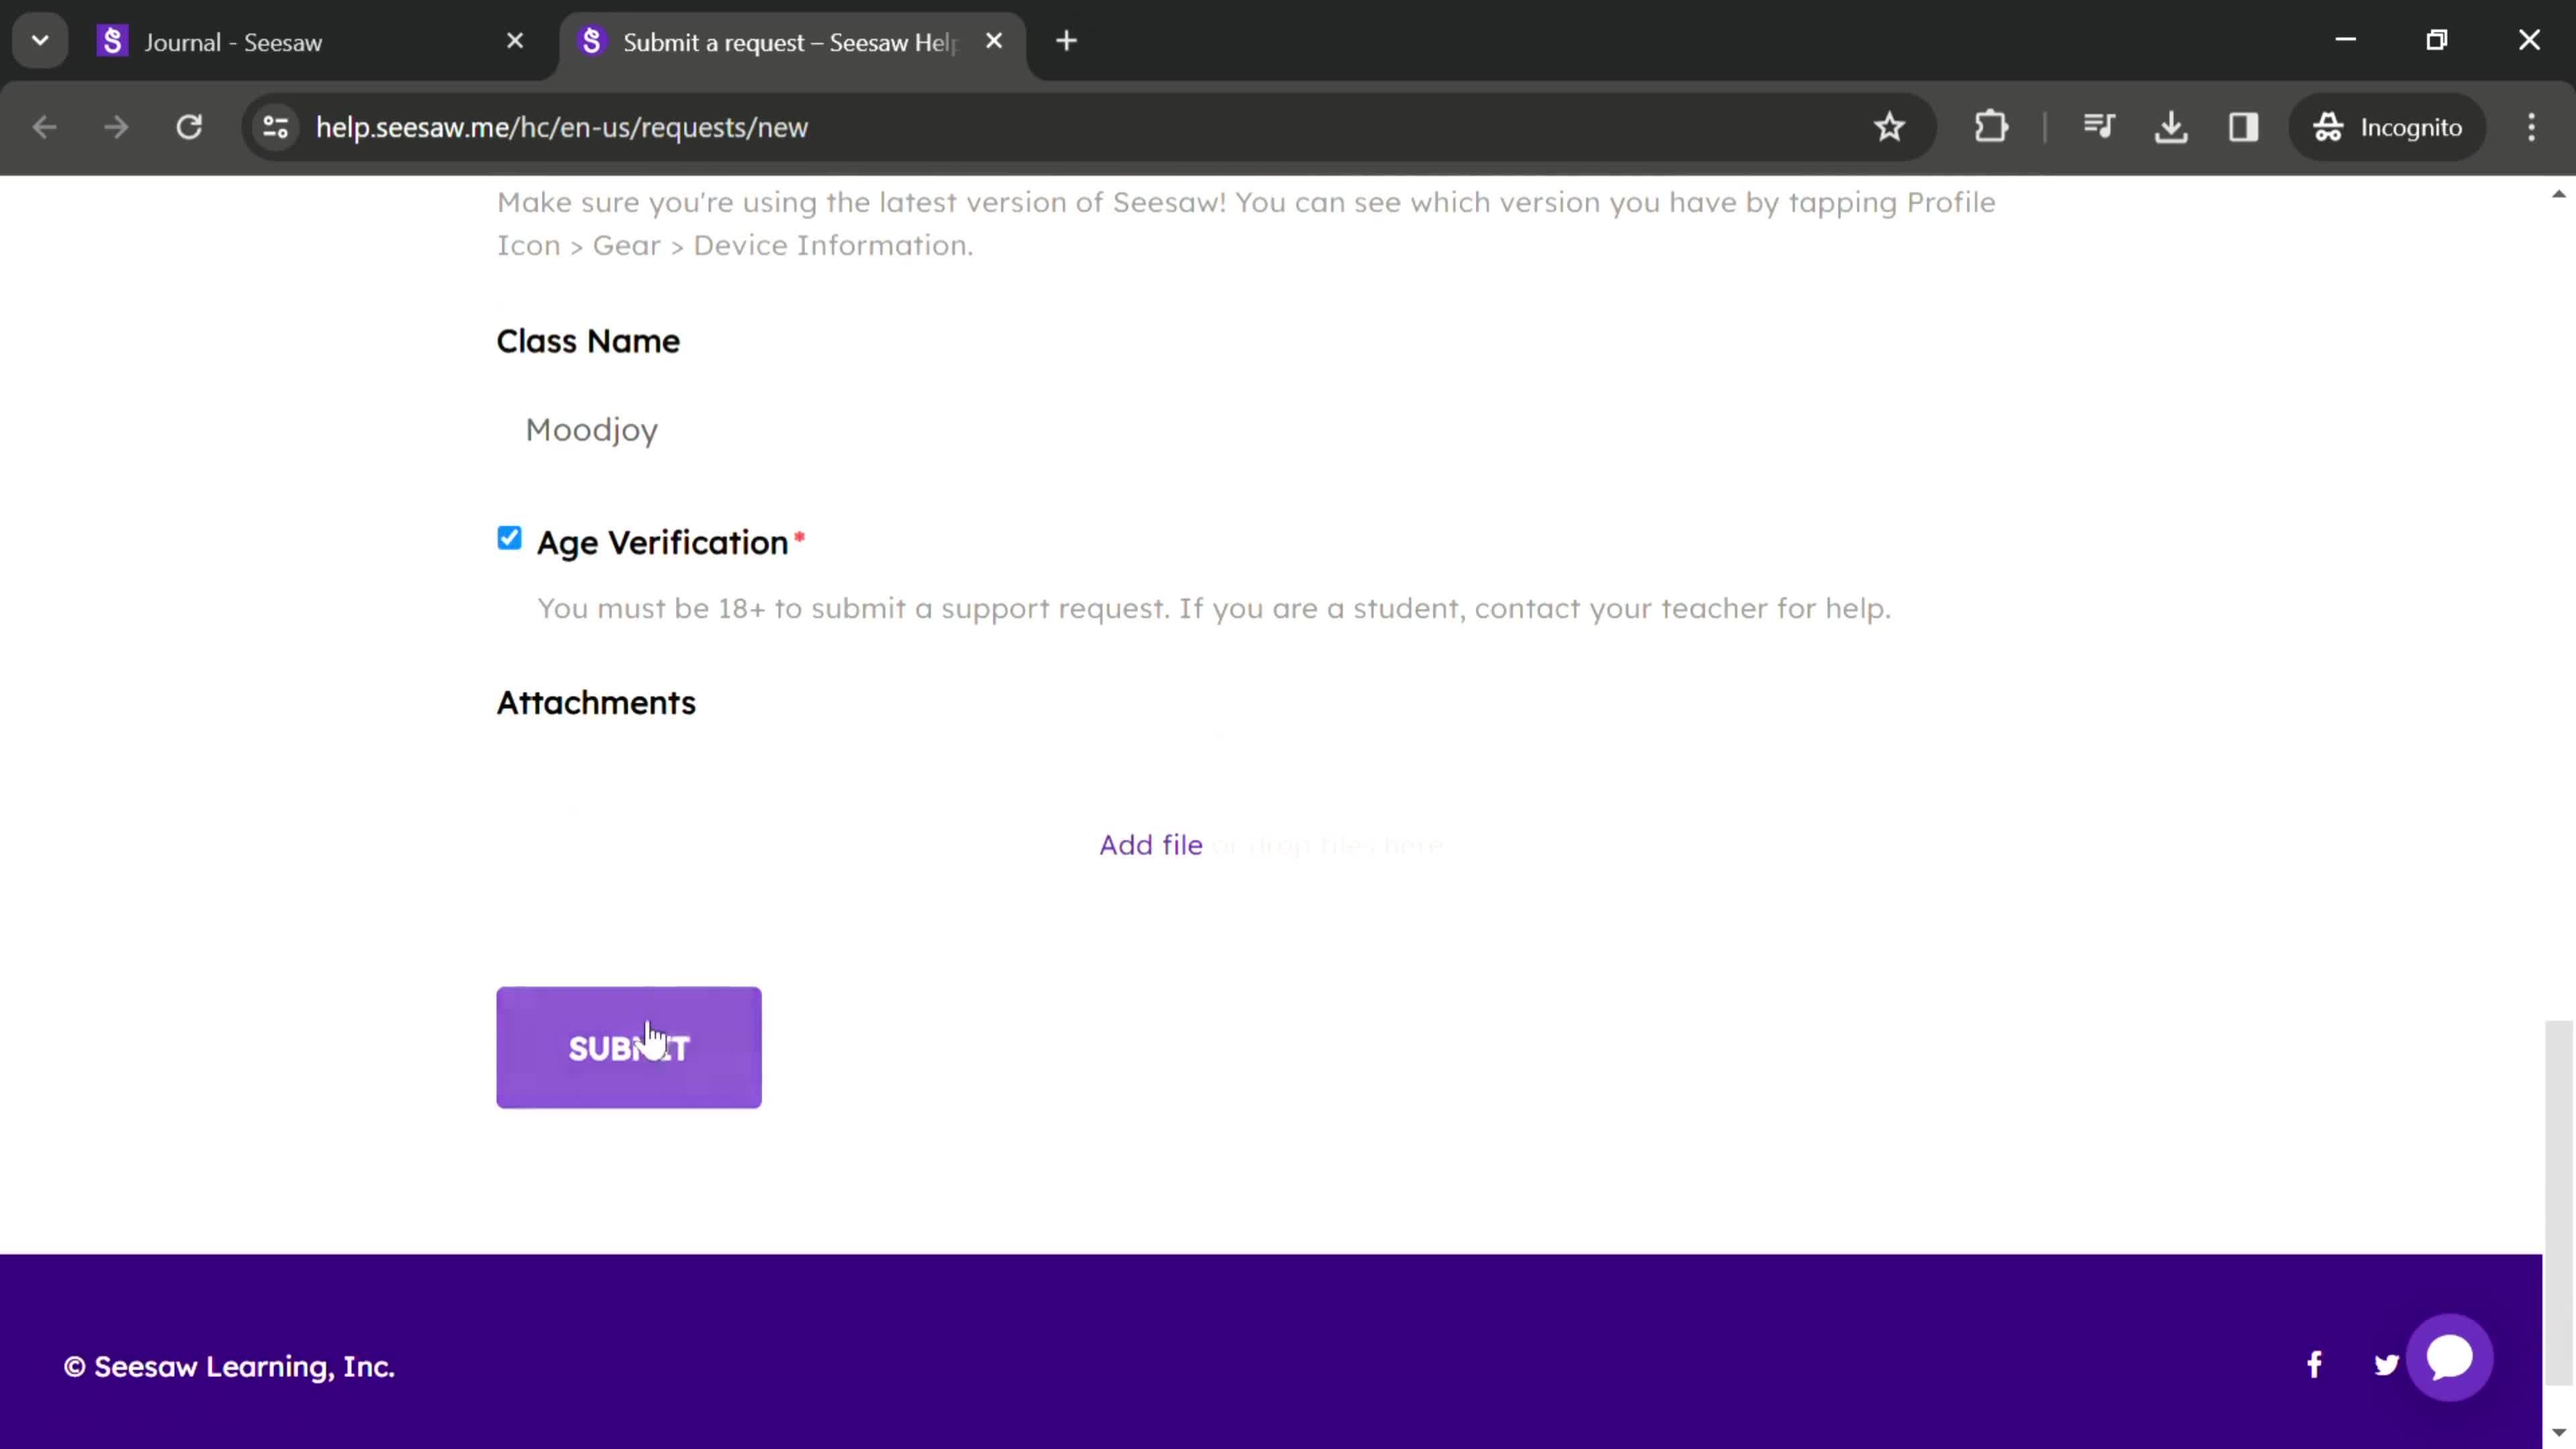Viewport: 2576px width, 1449px height.
Task: Go back to the previous page
Action: tap(44, 127)
